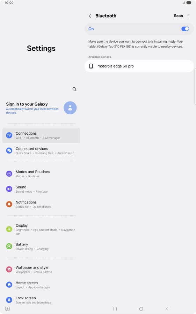Start a Bluetooth scan with Scan
The image size is (196, 314).
coord(179,16)
